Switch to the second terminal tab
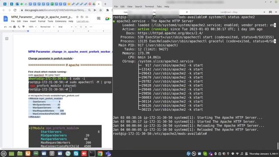This screenshot has width=279, height=157. point(229,12)
